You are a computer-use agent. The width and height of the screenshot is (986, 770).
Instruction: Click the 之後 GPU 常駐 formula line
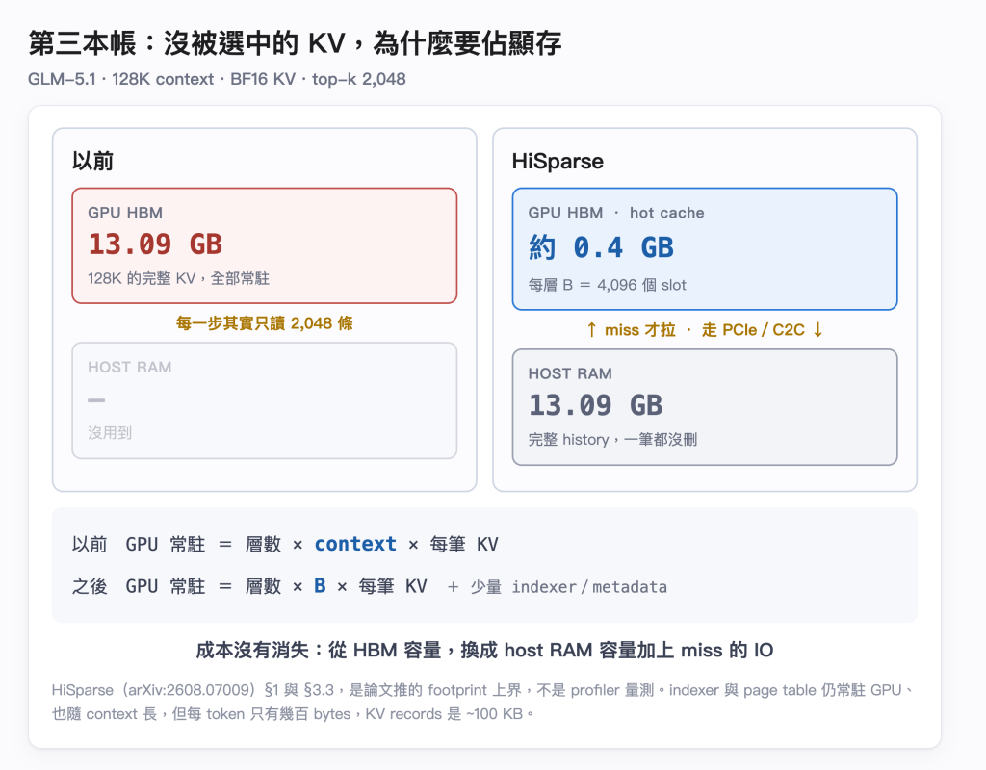click(x=370, y=586)
